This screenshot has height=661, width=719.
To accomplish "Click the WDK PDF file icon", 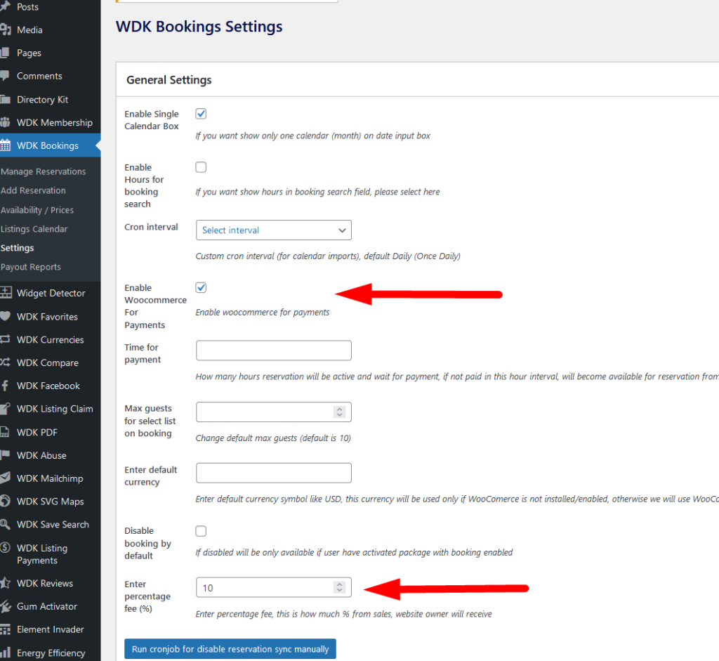I will click(x=5, y=432).
